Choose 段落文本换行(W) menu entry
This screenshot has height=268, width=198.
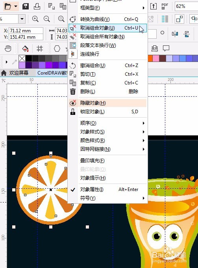click(107, 45)
